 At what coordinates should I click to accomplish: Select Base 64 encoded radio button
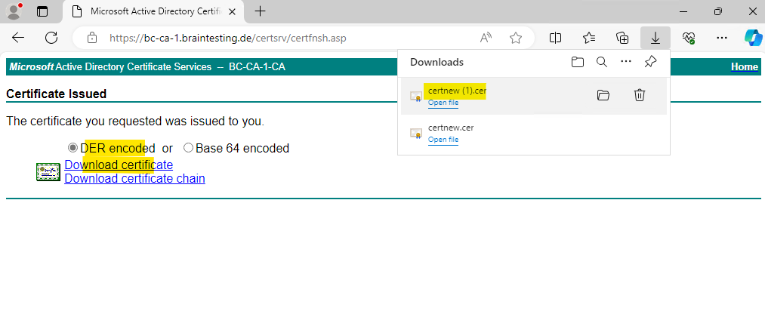point(188,148)
